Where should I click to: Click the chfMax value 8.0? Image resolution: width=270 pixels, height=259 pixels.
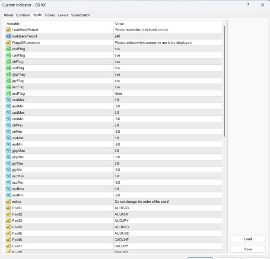coord(117,125)
